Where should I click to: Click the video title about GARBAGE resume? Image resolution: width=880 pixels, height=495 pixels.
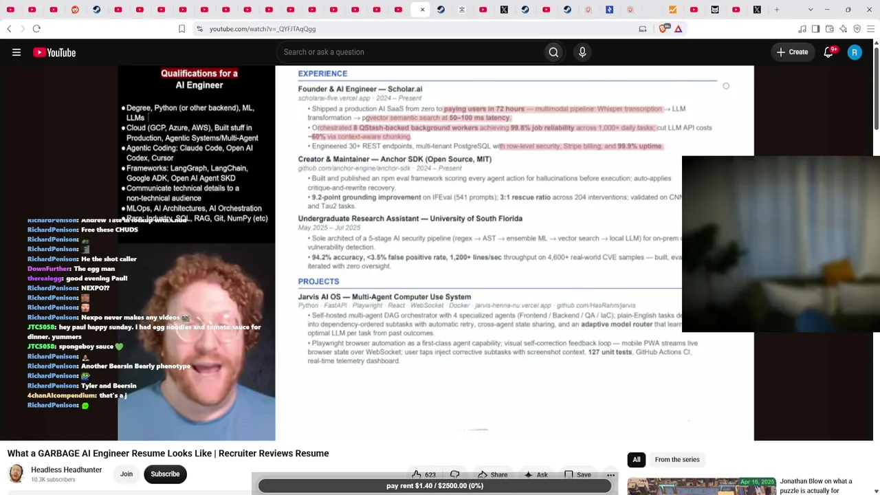168,454
